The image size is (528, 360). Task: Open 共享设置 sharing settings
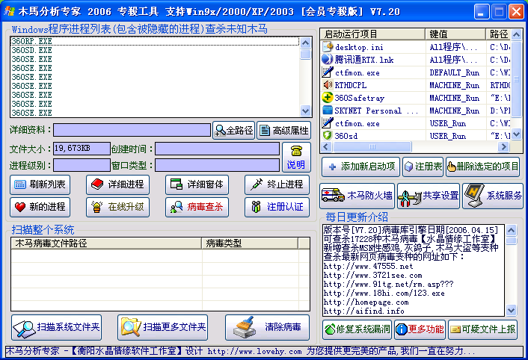[429, 196]
